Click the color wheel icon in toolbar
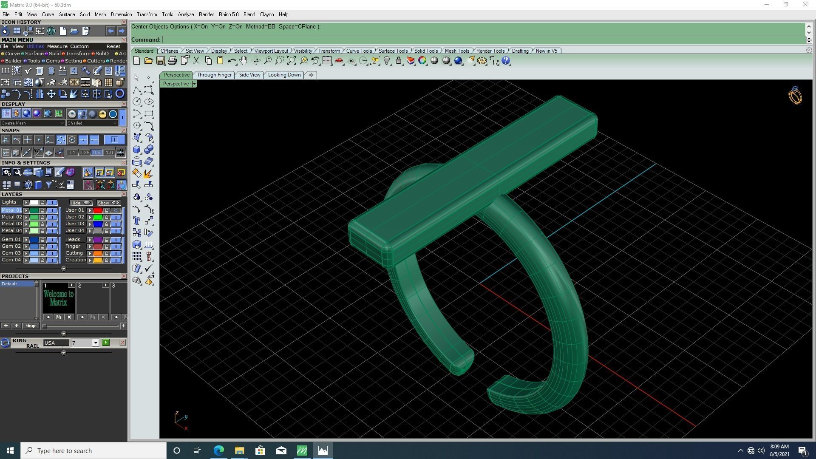 pos(422,61)
